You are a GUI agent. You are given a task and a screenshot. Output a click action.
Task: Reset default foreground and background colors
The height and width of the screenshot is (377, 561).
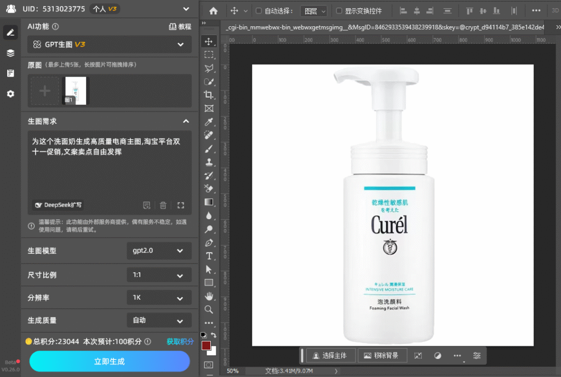[204, 335]
